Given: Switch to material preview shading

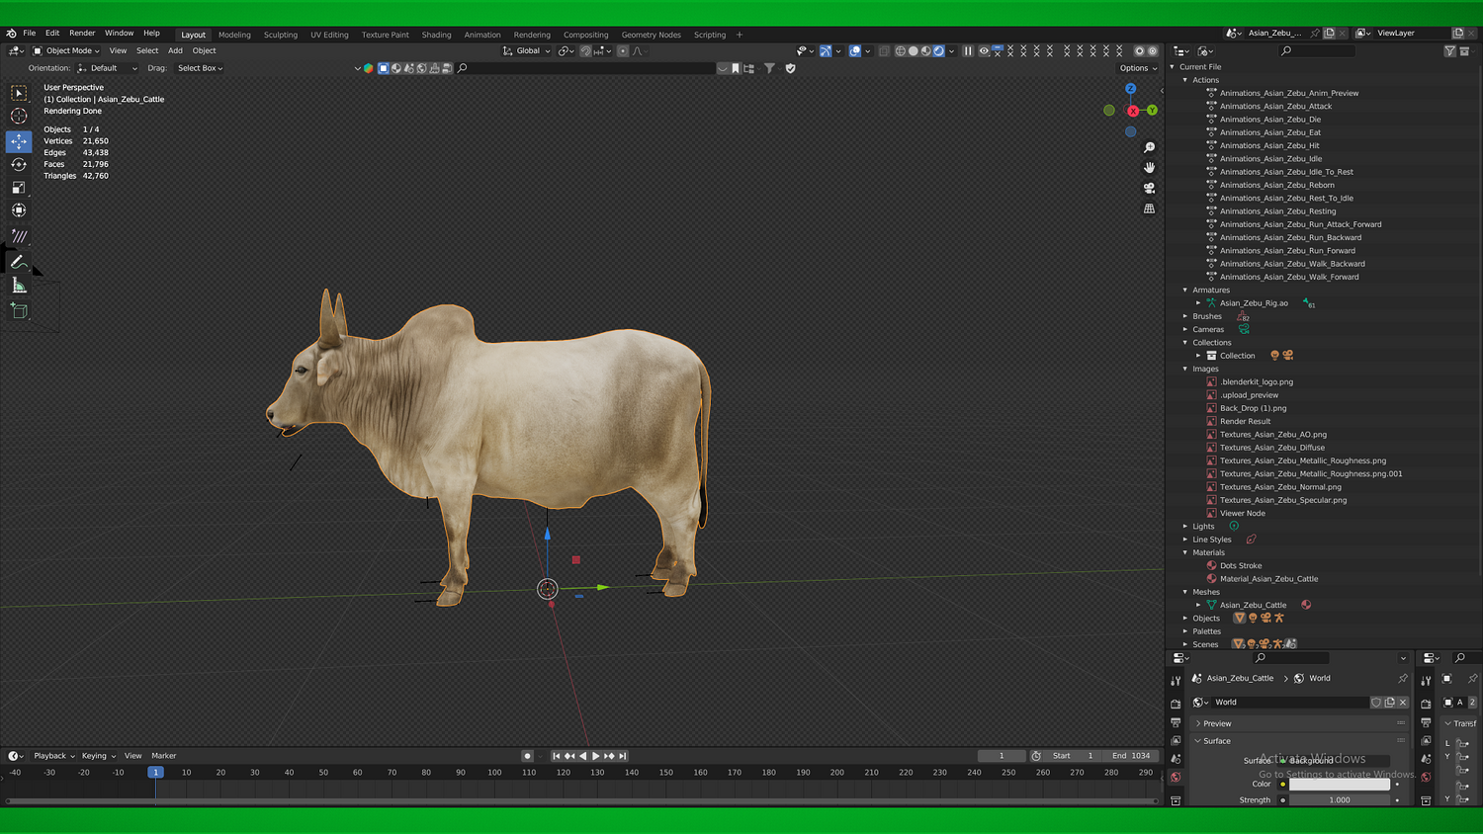Looking at the screenshot, I should [926, 51].
